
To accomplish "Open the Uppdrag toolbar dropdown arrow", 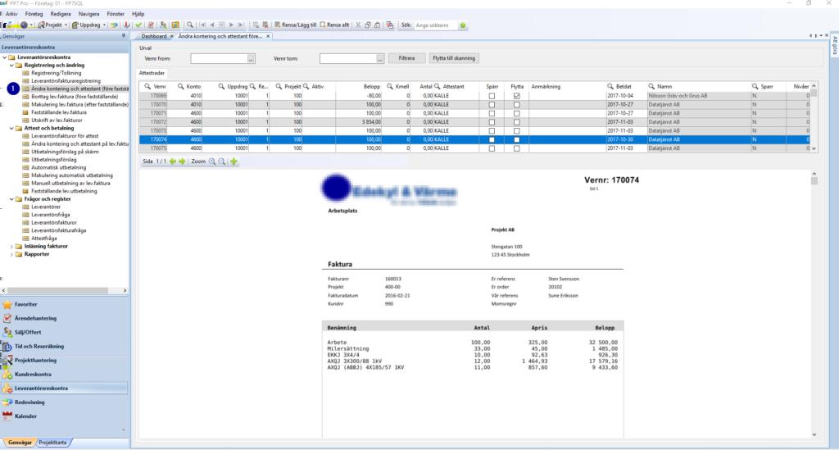I will click(x=104, y=25).
